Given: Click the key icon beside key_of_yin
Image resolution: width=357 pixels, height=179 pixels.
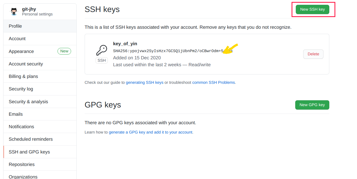Looking at the screenshot, I should tap(101, 50).
